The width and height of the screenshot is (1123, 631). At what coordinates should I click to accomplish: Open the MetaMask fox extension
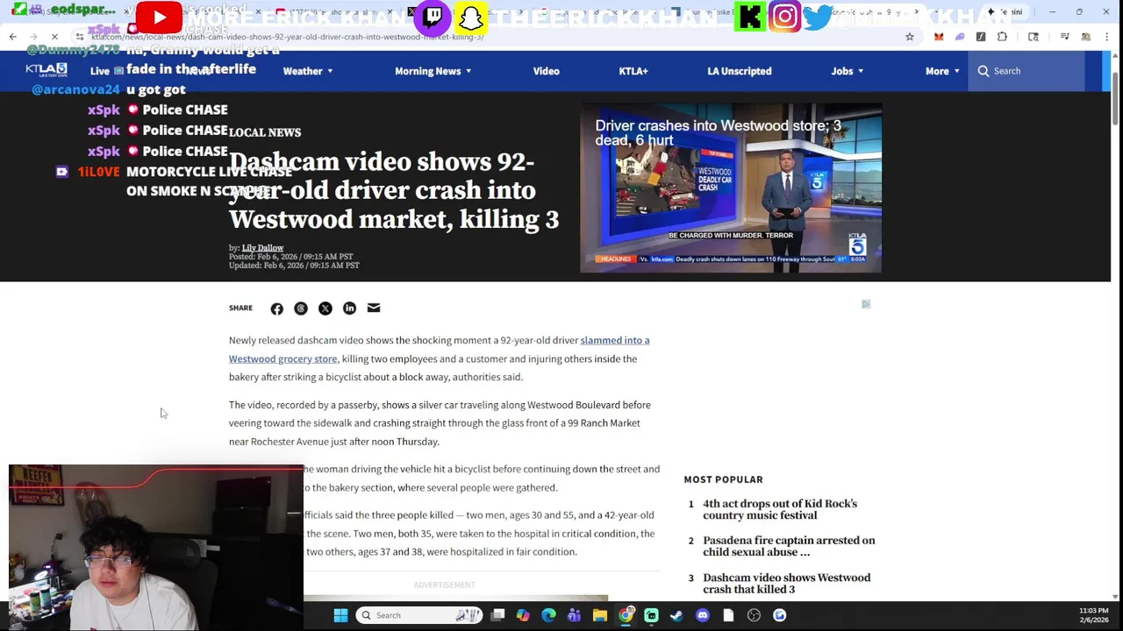[x=939, y=37]
